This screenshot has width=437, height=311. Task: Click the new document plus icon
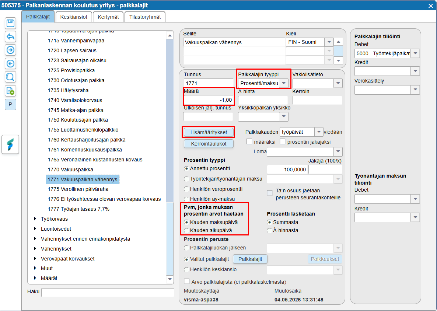click(10, 91)
